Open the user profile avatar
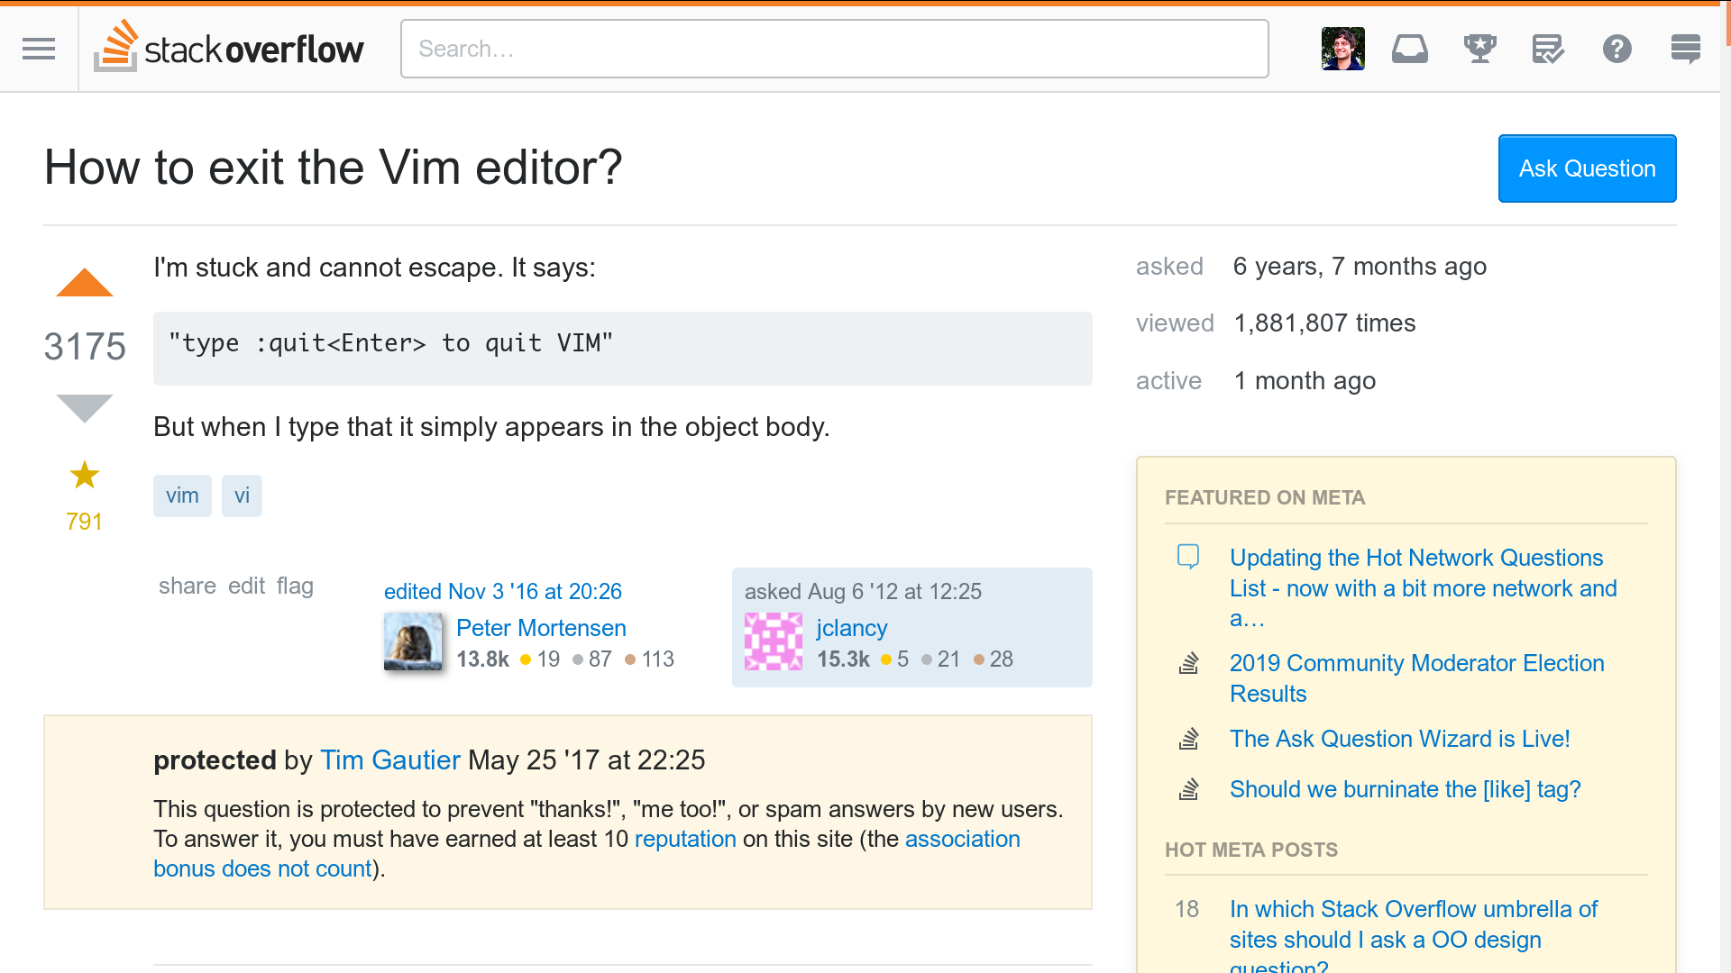The height and width of the screenshot is (973, 1731). point(1342,49)
